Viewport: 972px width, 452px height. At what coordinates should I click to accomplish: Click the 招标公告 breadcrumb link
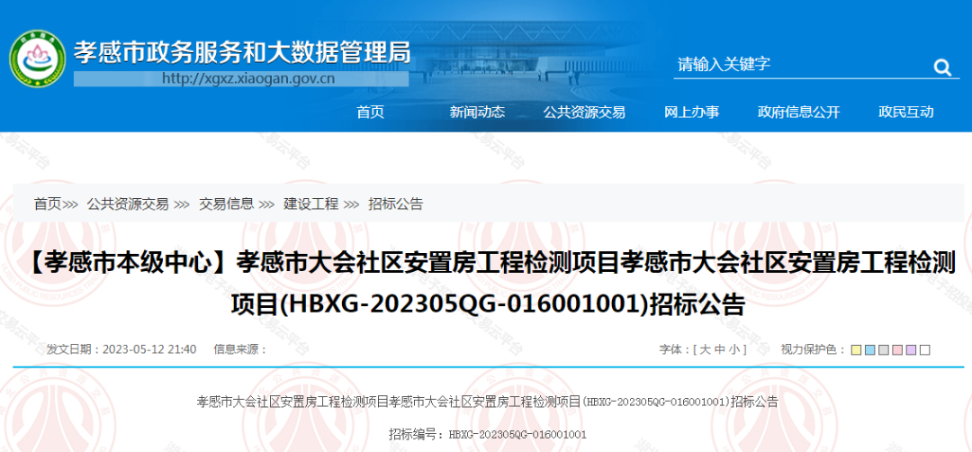[396, 204]
